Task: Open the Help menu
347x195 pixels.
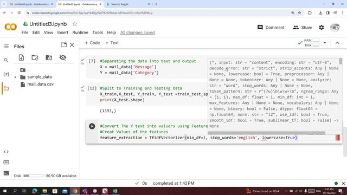Action: 111,32
